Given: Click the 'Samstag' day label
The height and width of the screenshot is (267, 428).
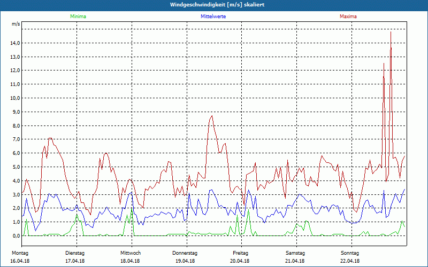Looking at the screenshot, I should click(295, 253).
